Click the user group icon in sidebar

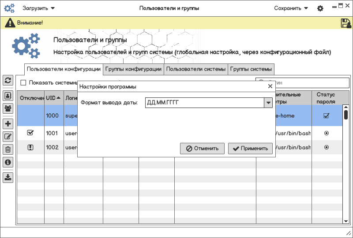click(8, 108)
